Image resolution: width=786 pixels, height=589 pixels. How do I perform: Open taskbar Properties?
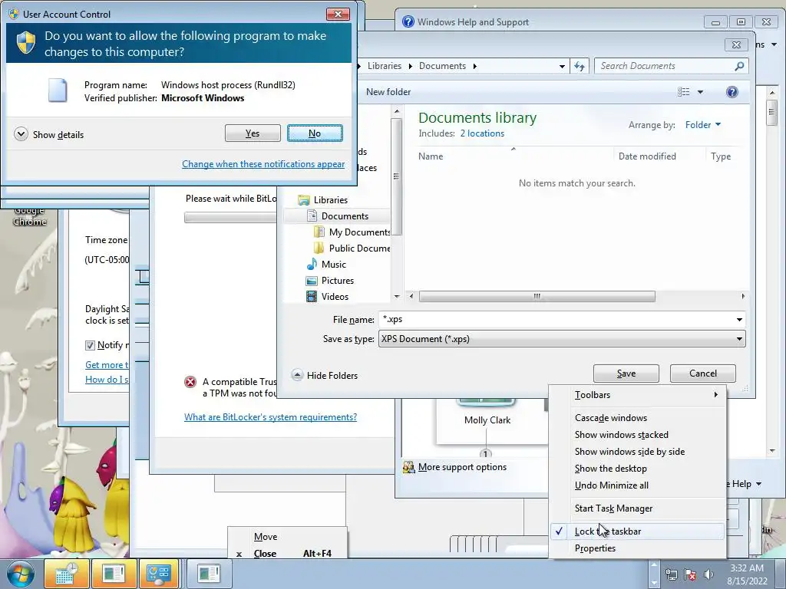638,548
